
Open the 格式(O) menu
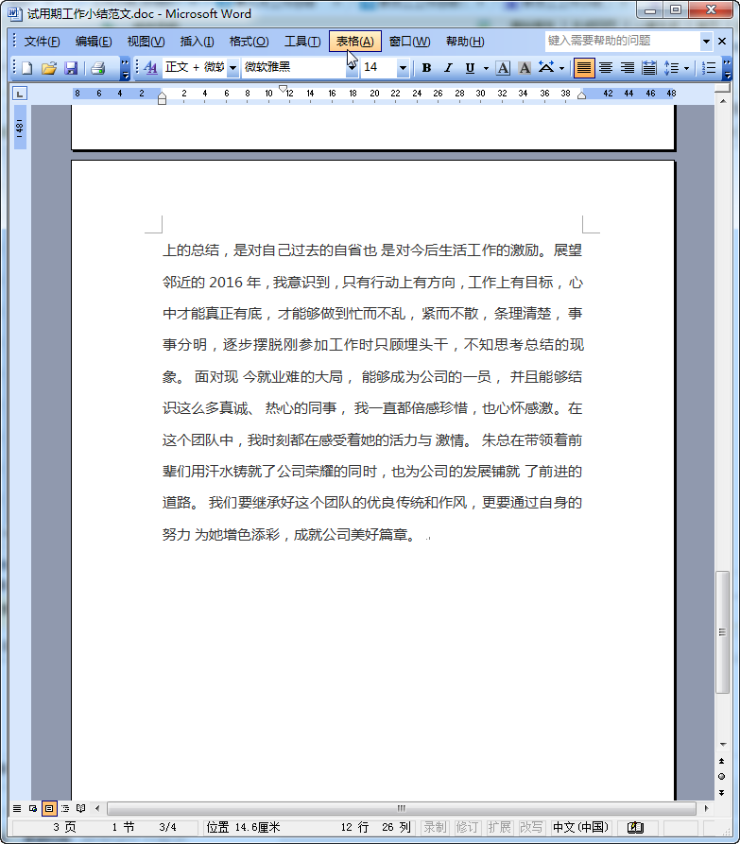[249, 42]
